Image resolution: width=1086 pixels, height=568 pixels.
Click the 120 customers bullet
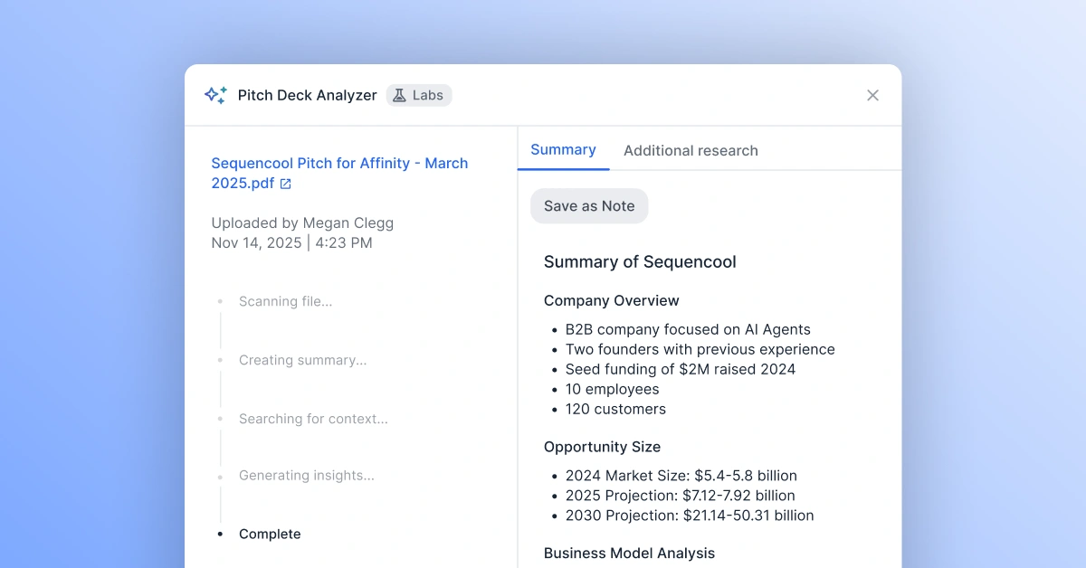click(x=615, y=409)
